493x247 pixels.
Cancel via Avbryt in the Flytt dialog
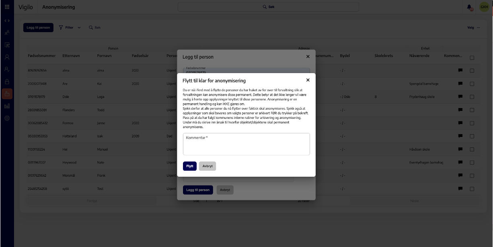pyautogui.click(x=207, y=166)
